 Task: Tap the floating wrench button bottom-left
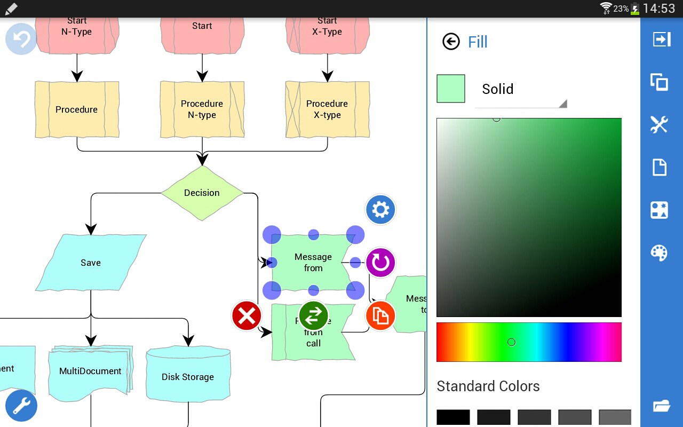tap(20, 406)
